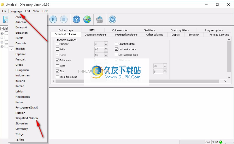
Task: Expand the third tree node in left panel
Action: click(2, 42)
